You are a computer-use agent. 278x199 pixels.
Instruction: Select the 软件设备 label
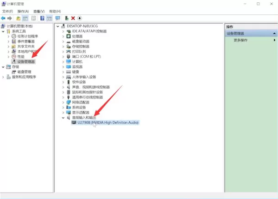(x=79, y=82)
